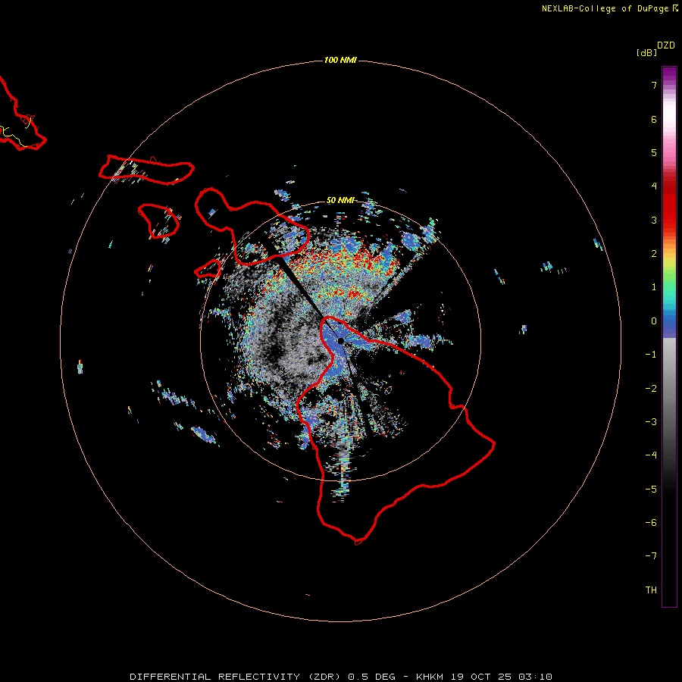Click the colorbar tick value 5

click(x=654, y=152)
